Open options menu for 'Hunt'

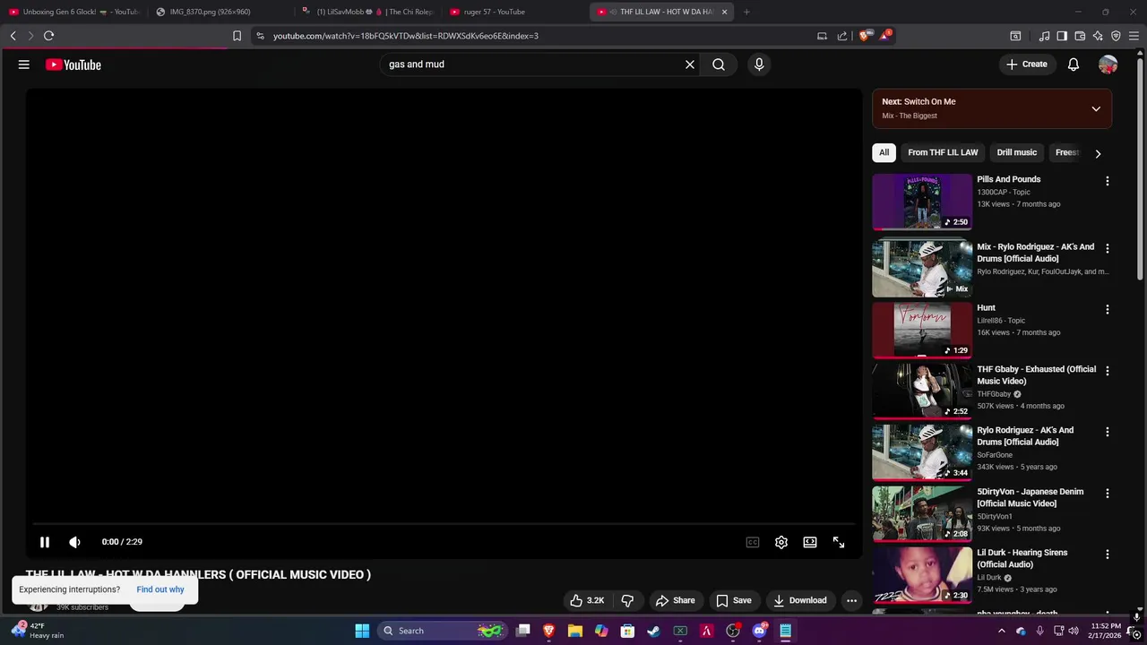[x=1108, y=309]
